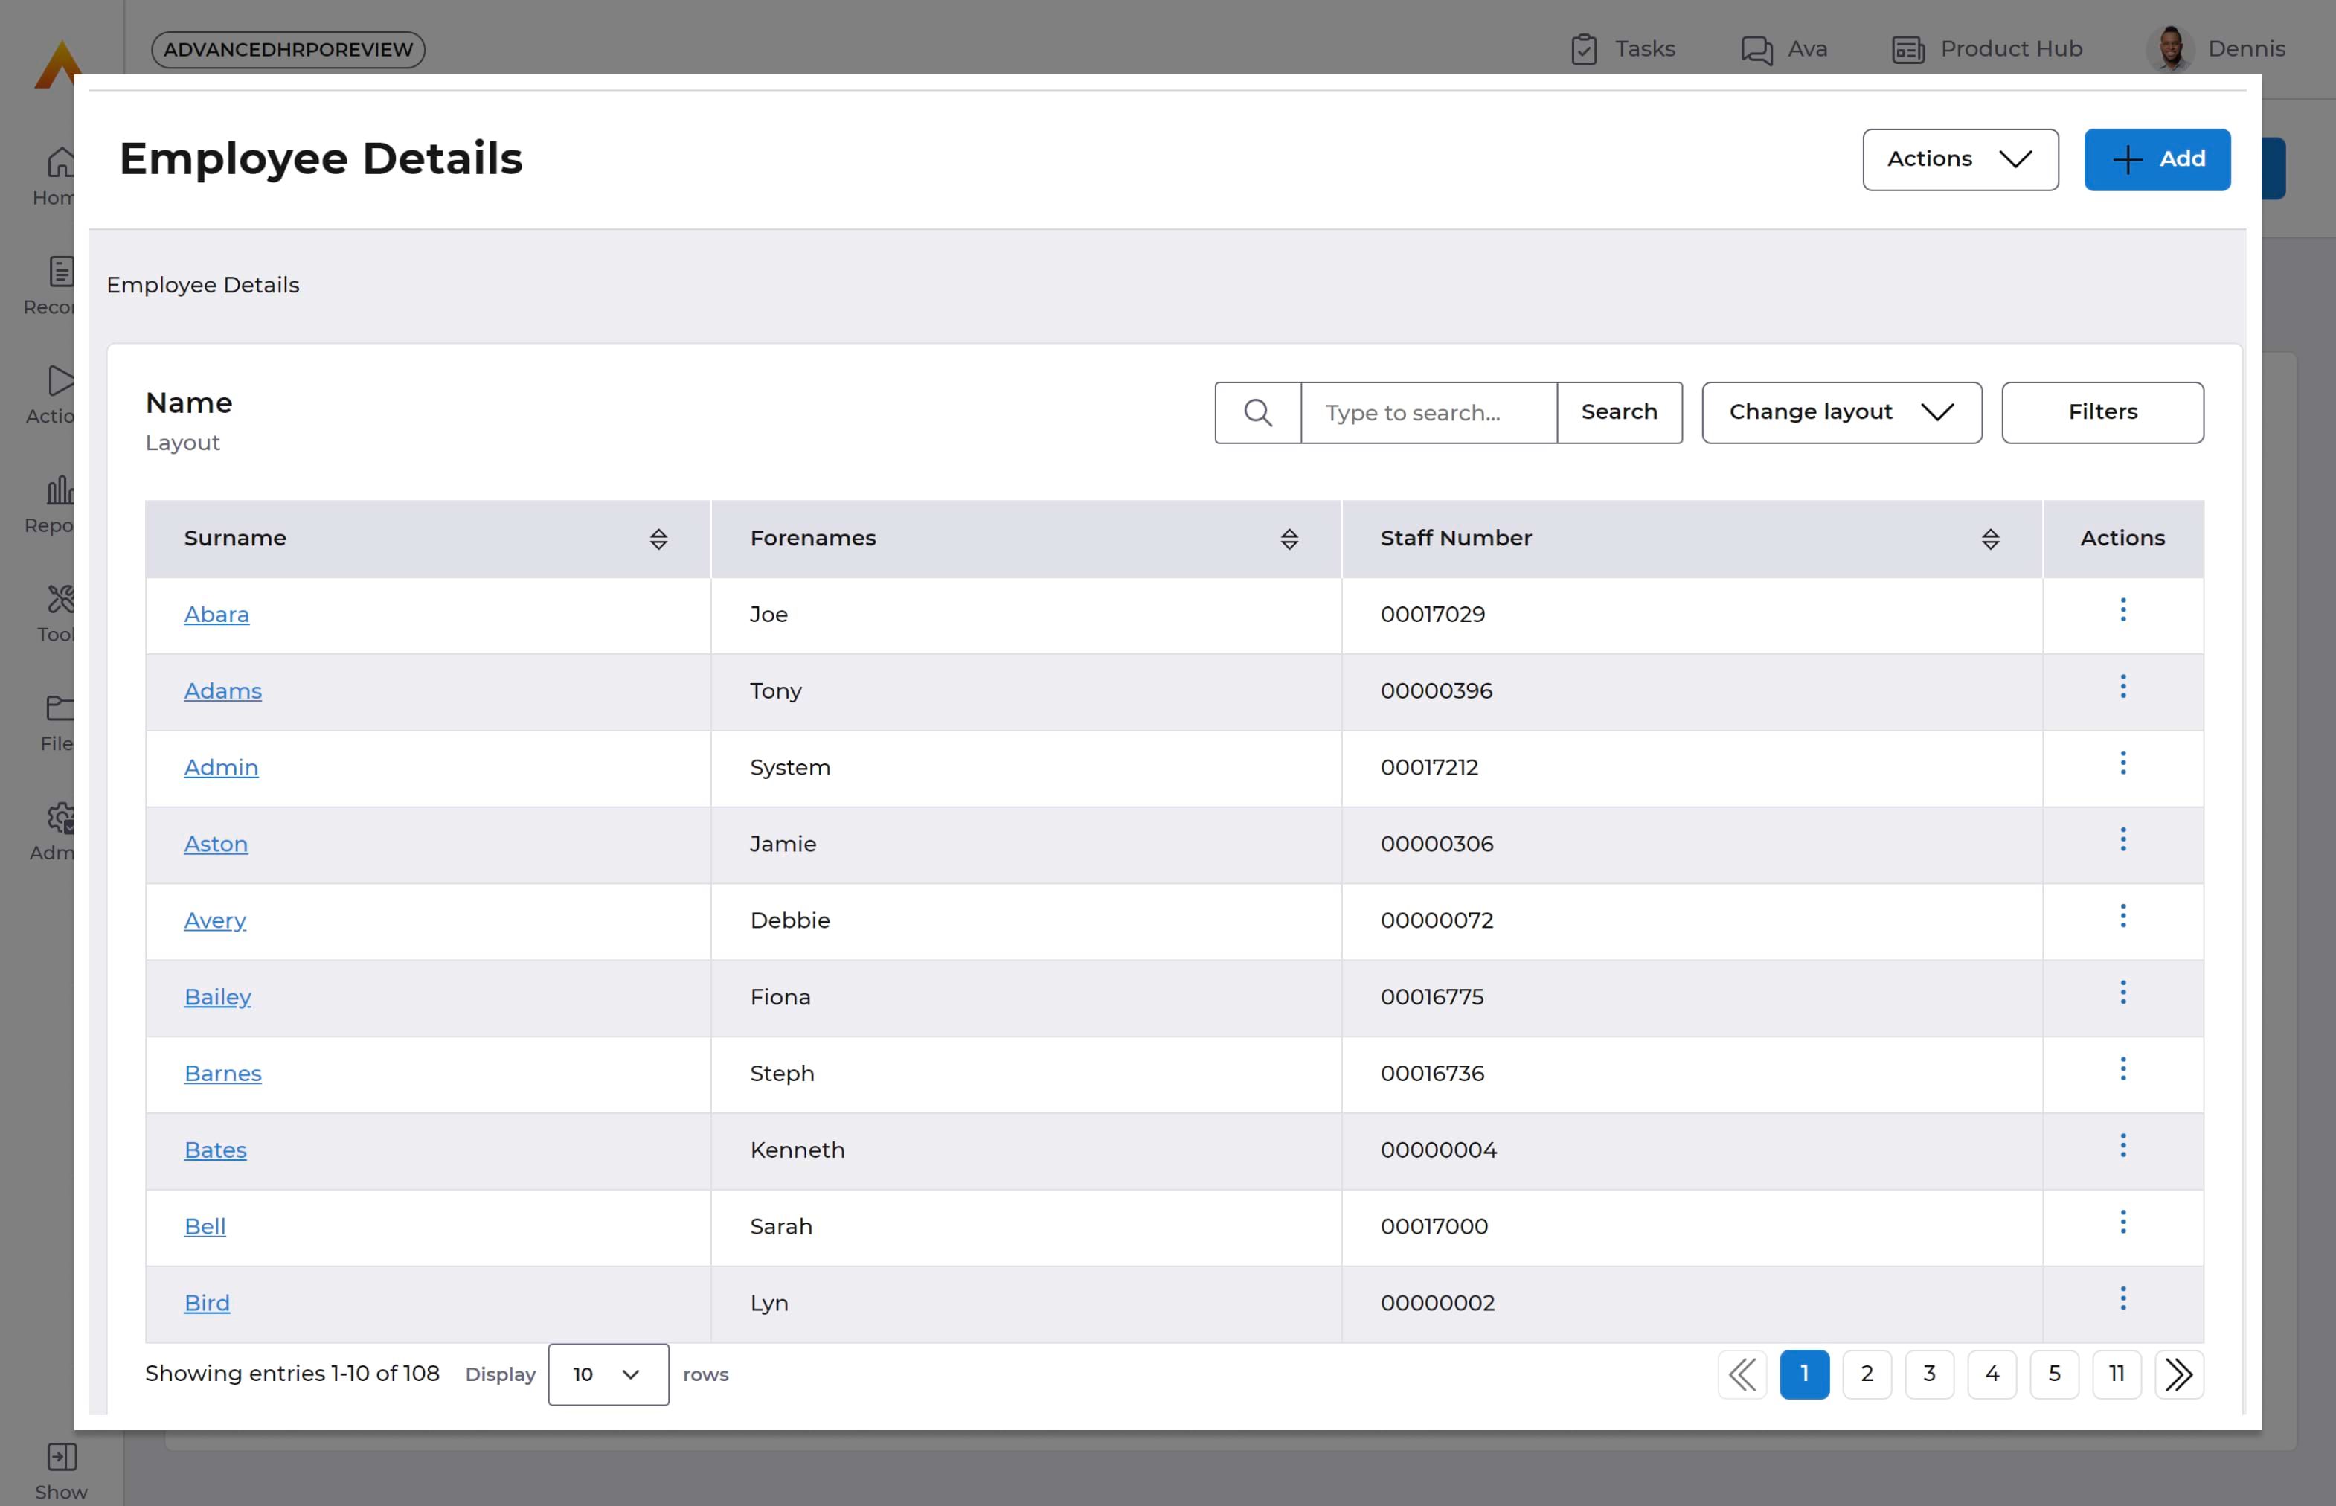The height and width of the screenshot is (1506, 2336).
Task: Open the Tasks icon in top bar
Action: tap(1583, 49)
